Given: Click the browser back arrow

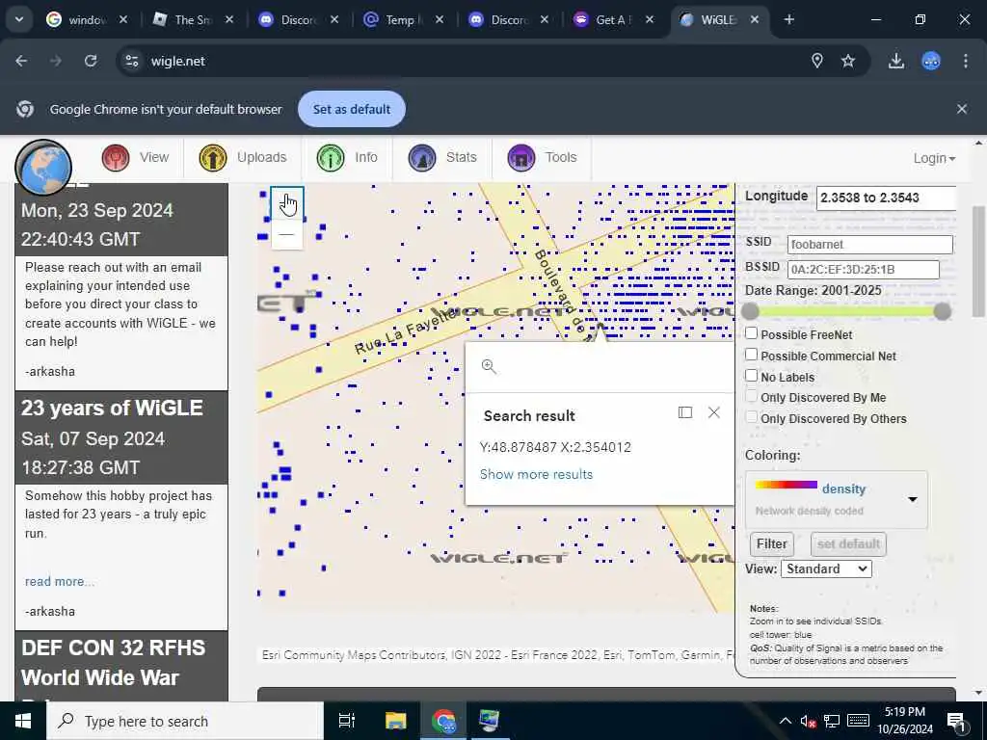Looking at the screenshot, I should click(x=21, y=61).
